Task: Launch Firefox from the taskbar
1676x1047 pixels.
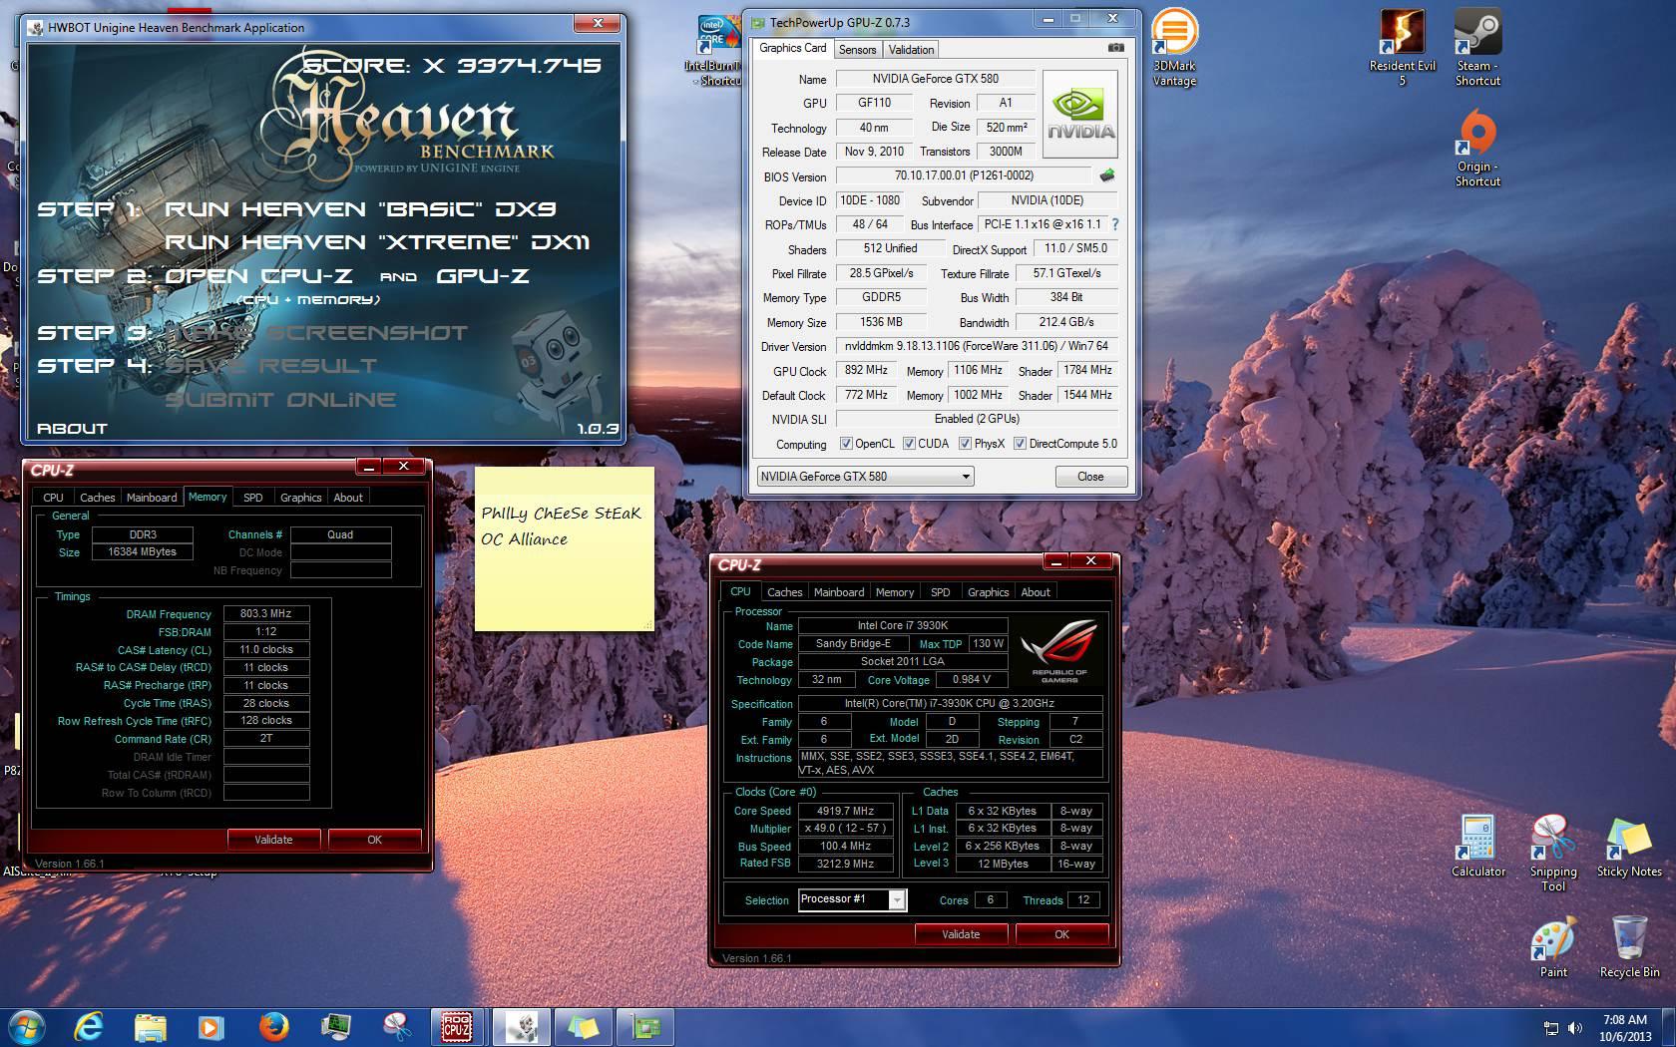Action: click(x=272, y=1026)
